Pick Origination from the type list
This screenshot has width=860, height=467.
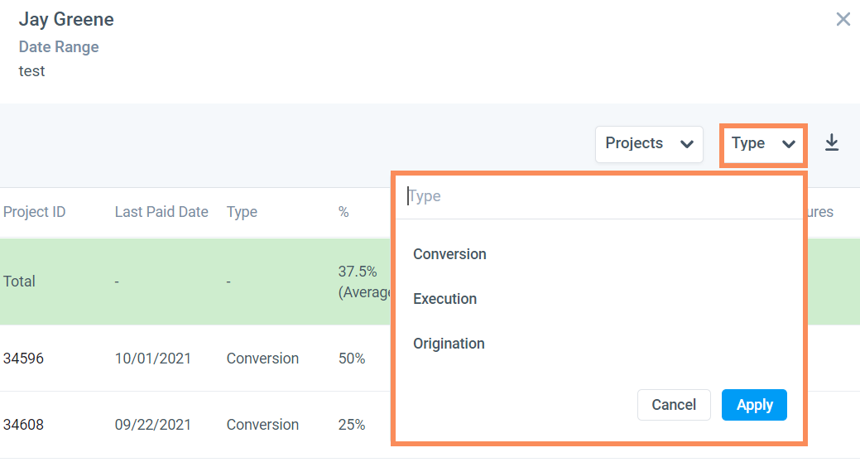(x=449, y=344)
